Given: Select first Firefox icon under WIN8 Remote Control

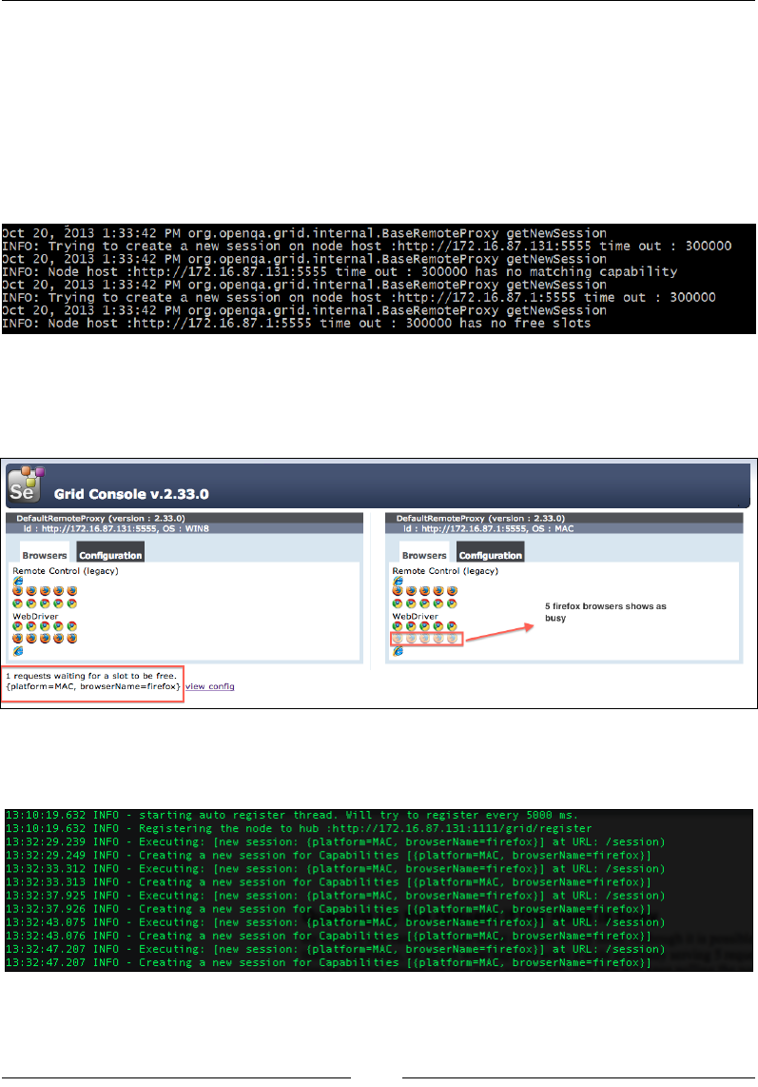Looking at the screenshot, I should point(18,591).
